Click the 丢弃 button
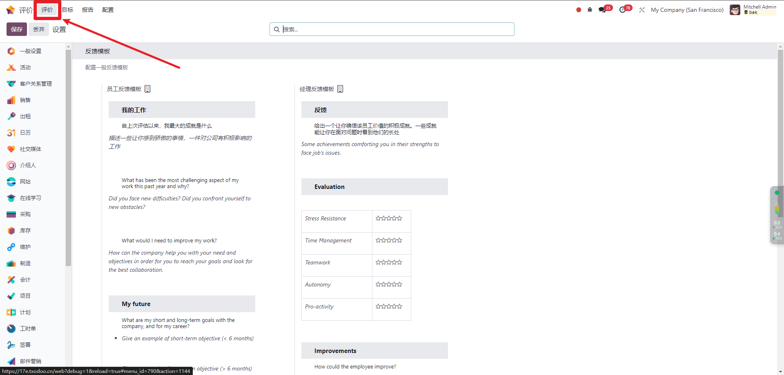The image size is (784, 375). coord(39,29)
